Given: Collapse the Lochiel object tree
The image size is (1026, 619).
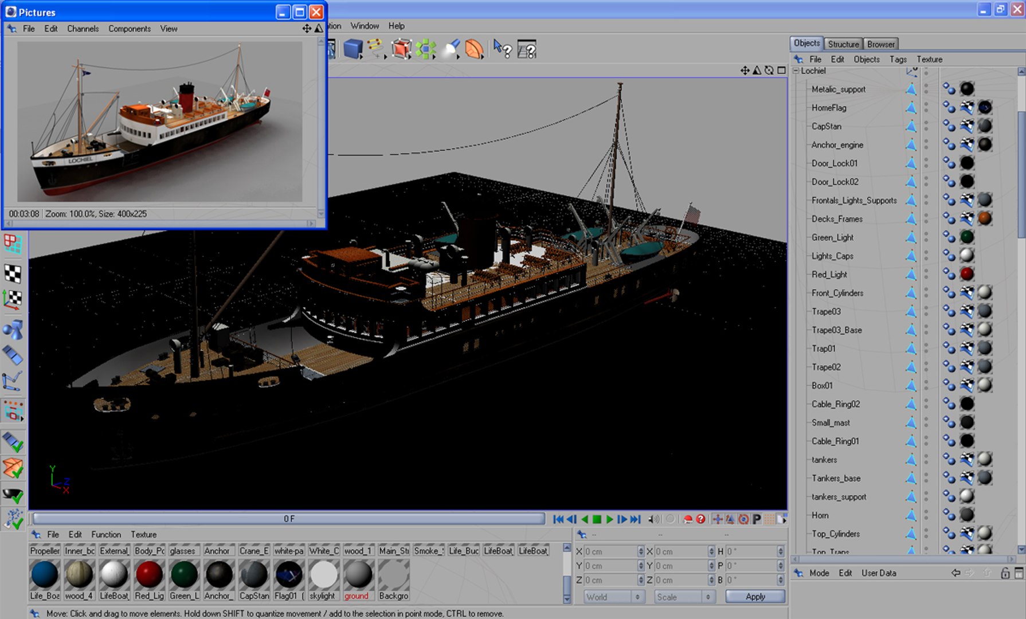Looking at the screenshot, I should tap(796, 70).
